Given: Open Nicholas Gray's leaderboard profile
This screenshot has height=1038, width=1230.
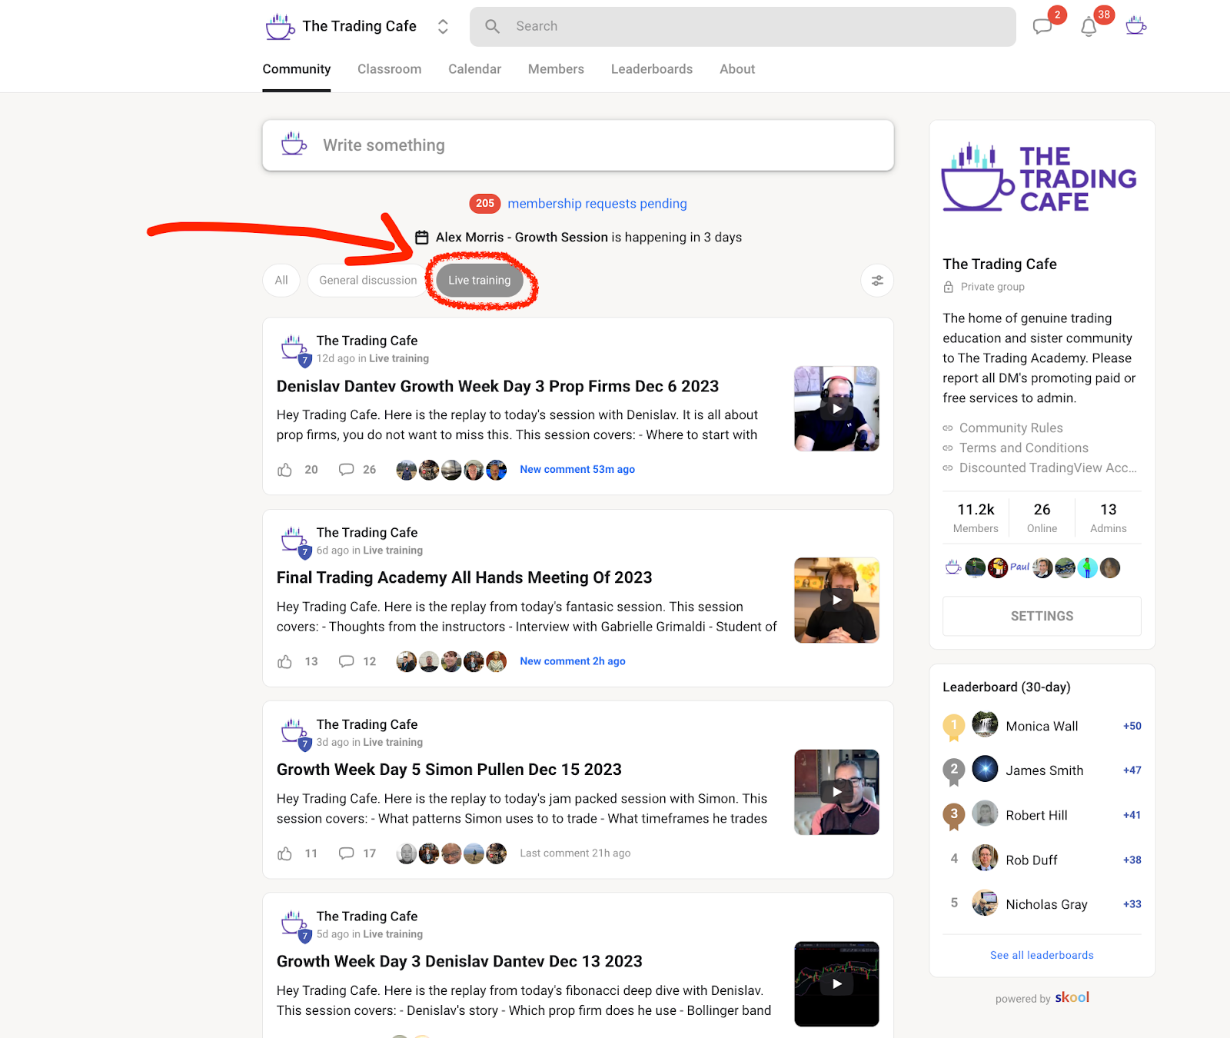Looking at the screenshot, I should (x=1046, y=905).
